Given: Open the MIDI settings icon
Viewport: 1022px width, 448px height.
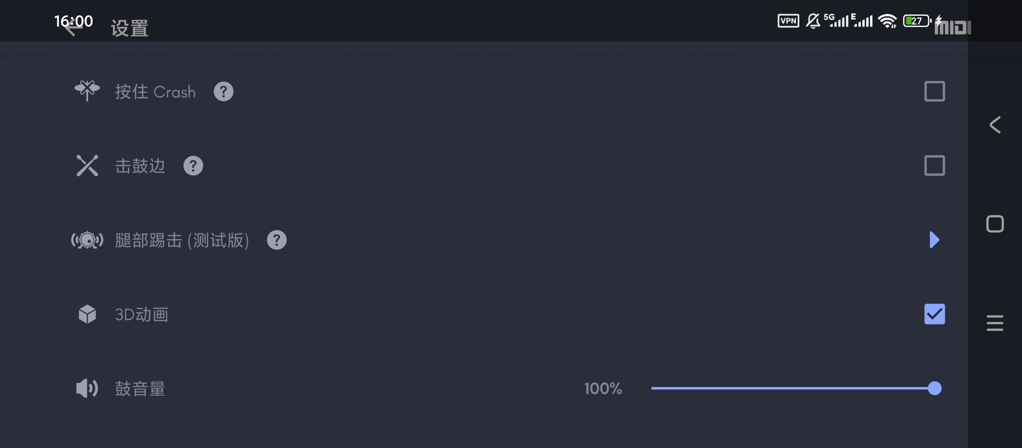Looking at the screenshot, I should 953,28.
